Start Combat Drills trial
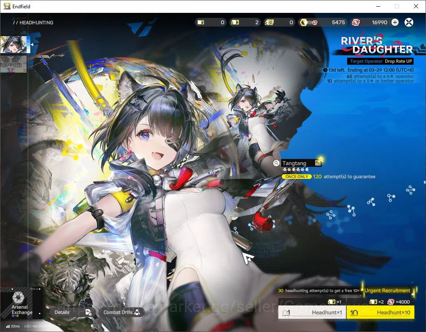The width and height of the screenshot is (426, 332). pyautogui.click(x=121, y=312)
